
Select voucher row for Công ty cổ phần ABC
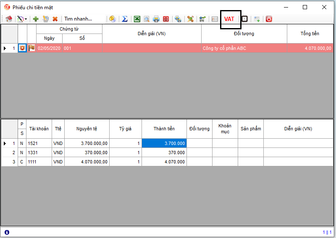point(224,48)
